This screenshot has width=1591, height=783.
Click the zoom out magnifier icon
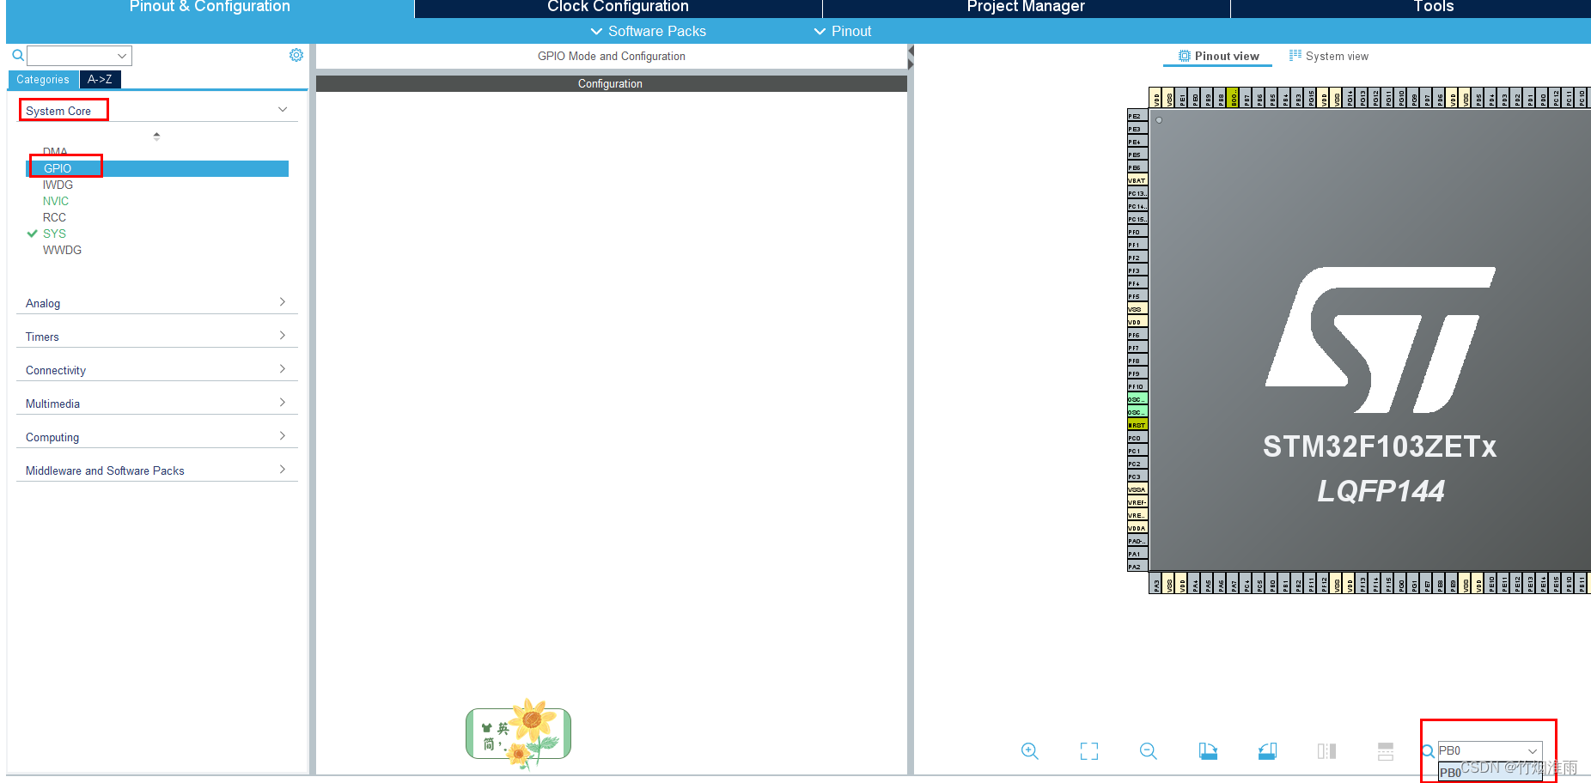pos(1148,751)
